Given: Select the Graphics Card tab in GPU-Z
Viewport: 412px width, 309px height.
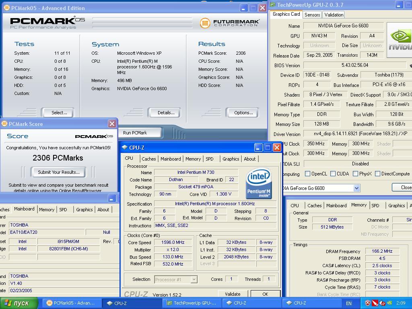Looking at the screenshot, I should pos(286,14).
